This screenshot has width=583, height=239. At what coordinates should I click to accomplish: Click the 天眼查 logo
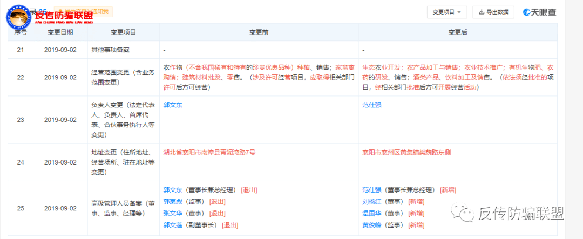point(540,12)
